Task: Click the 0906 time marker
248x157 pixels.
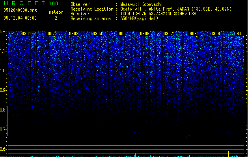Action: pos(145,34)
